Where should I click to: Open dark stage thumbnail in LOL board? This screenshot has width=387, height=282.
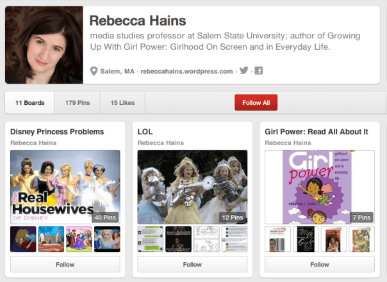click(x=179, y=239)
